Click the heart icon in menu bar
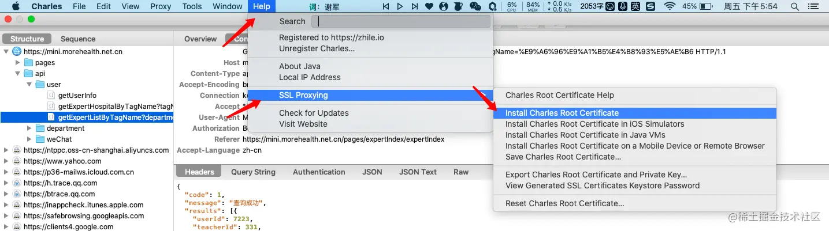 [x=429, y=6]
